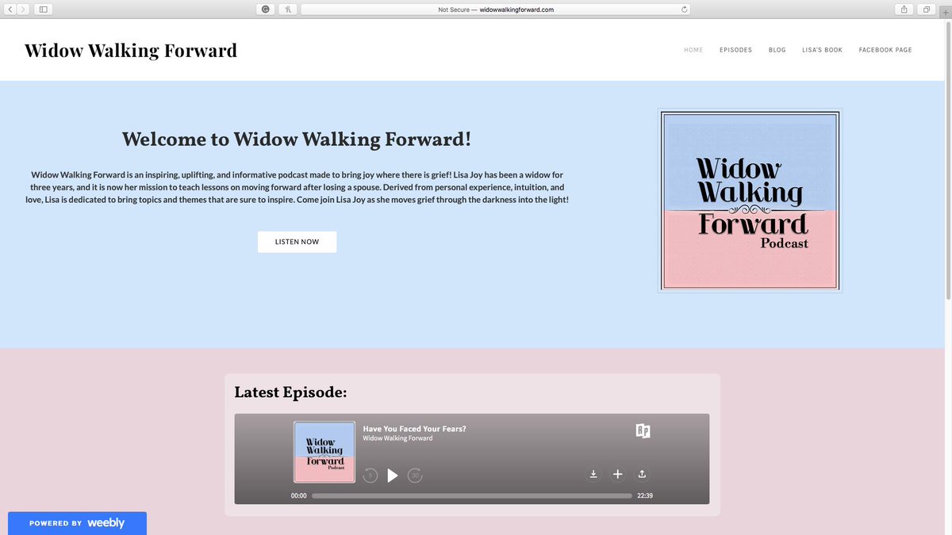Screen dimensions: 952x535
Task: Open the RadioPublic logo in the player
Action: point(643,431)
